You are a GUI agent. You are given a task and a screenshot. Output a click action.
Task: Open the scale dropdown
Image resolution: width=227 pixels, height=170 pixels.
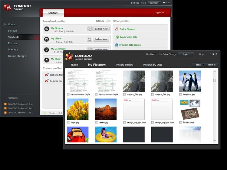tap(198, 65)
